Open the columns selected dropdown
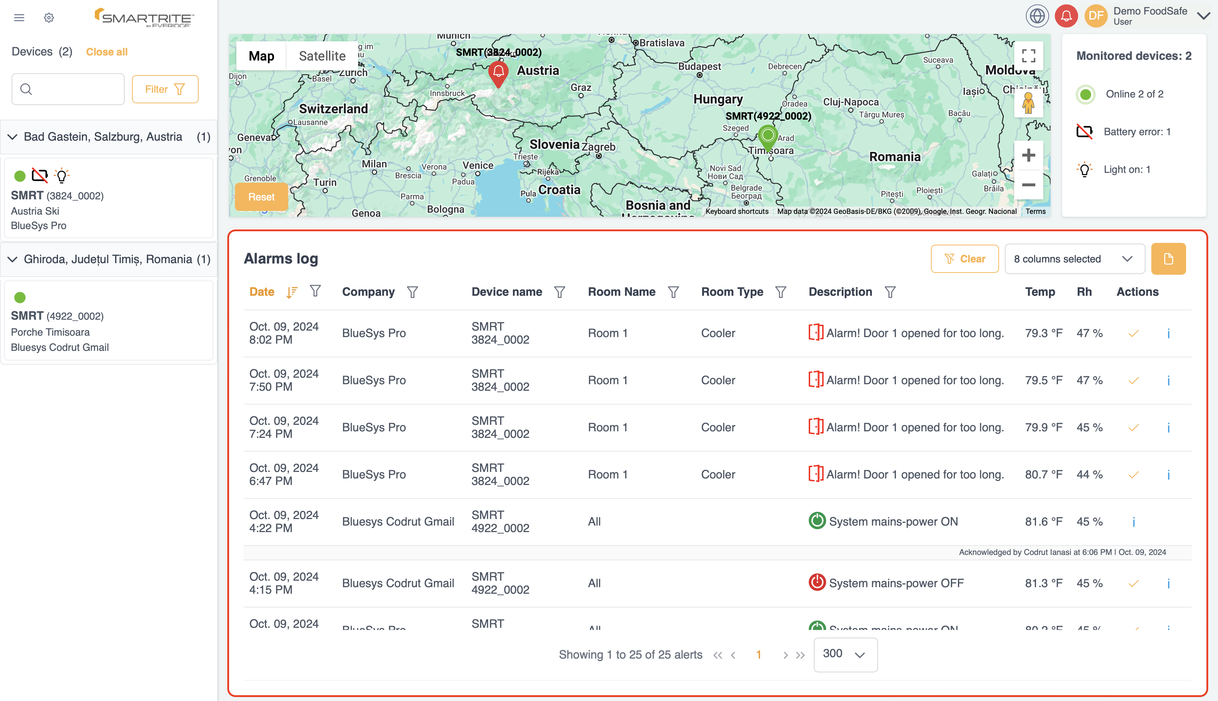The width and height of the screenshot is (1218, 701). click(1074, 259)
